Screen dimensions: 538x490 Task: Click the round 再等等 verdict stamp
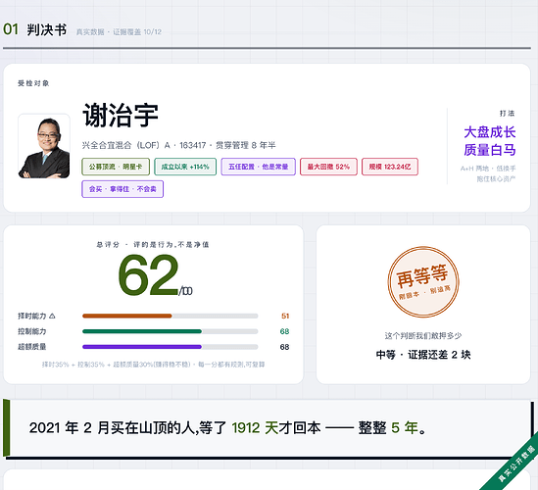point(423,281)
